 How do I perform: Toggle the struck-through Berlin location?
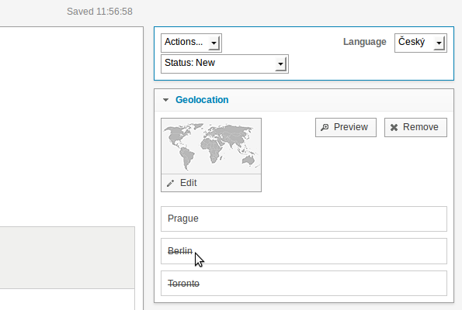[x=304, y=251]
